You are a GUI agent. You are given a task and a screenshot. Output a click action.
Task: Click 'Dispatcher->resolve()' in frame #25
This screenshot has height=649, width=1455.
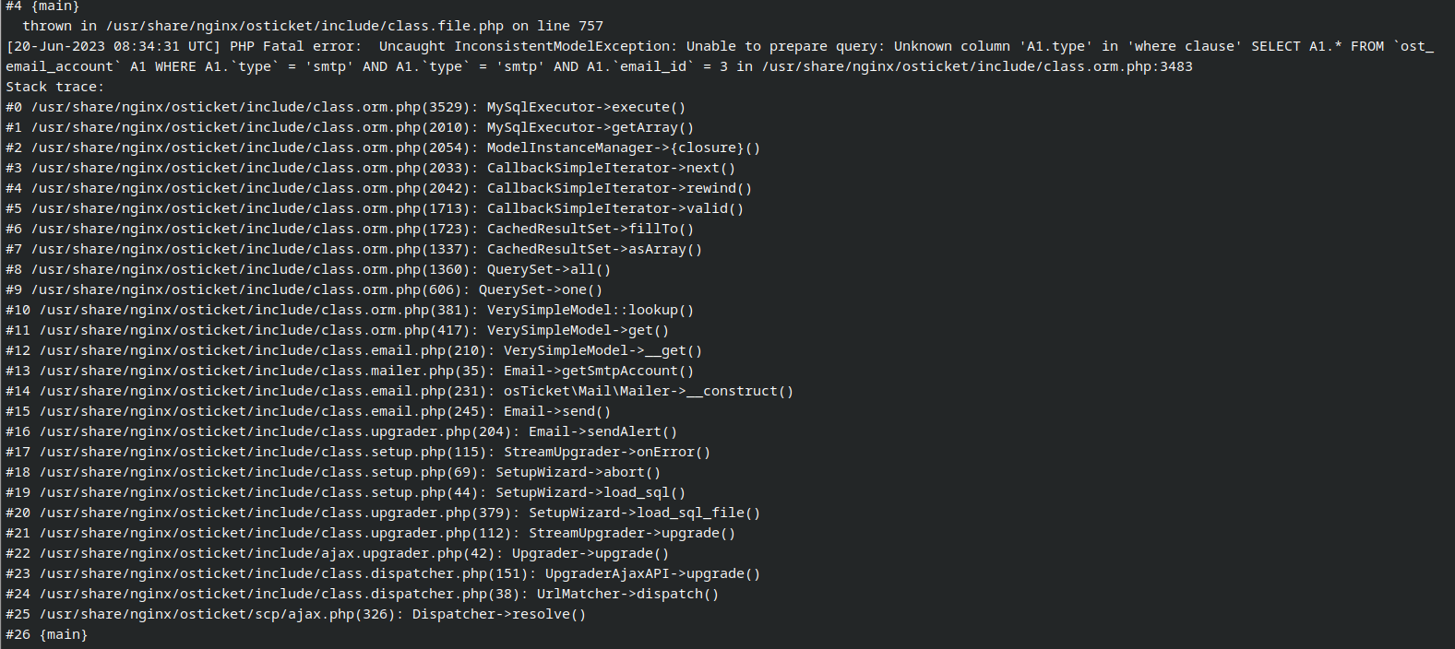click(x=498, y=614)
